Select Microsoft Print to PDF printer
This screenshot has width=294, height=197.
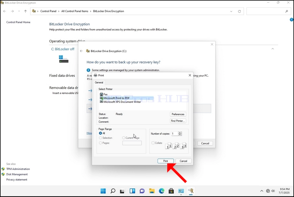pyautogui.click(x=115, y=98)
